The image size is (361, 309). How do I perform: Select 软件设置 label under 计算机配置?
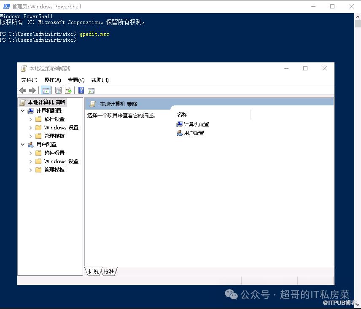tap(54, 119)
